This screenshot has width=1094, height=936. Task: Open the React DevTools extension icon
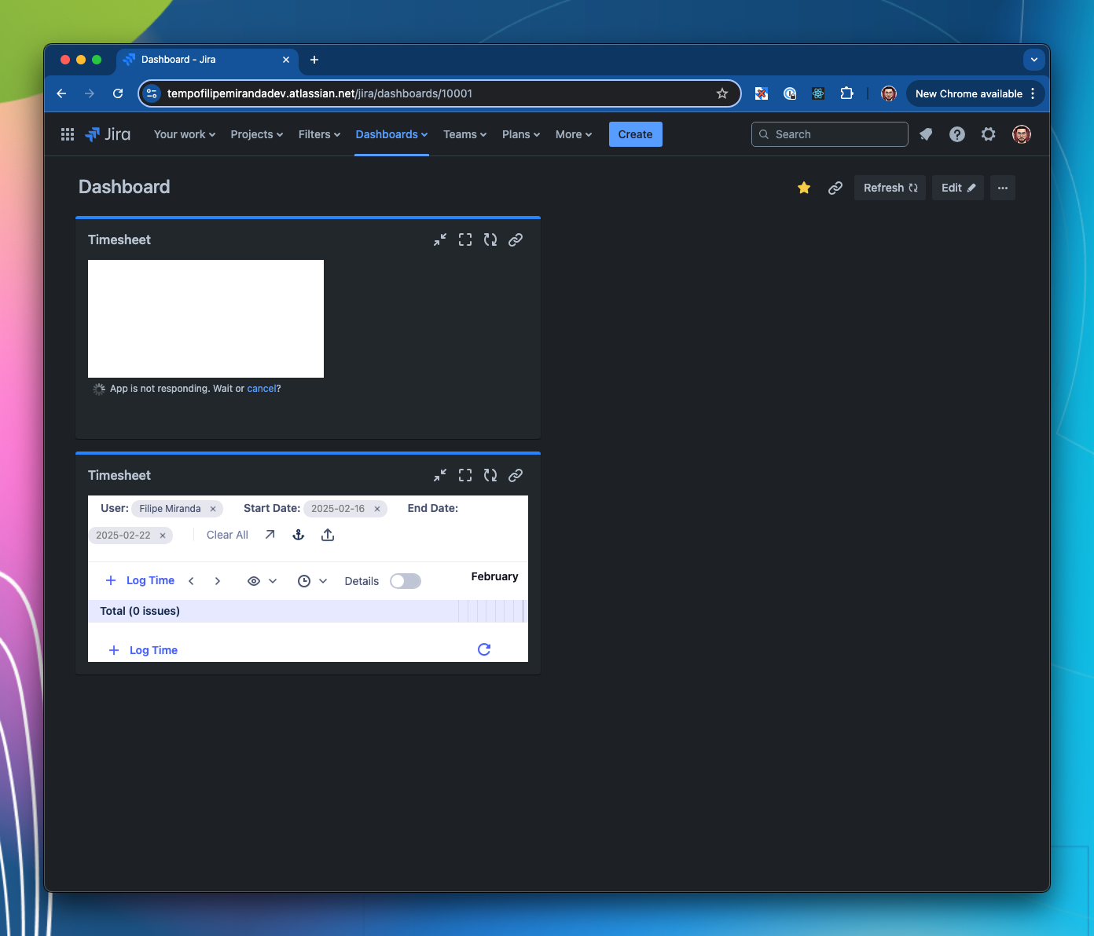pyautogui.click(x=818, y=93)
